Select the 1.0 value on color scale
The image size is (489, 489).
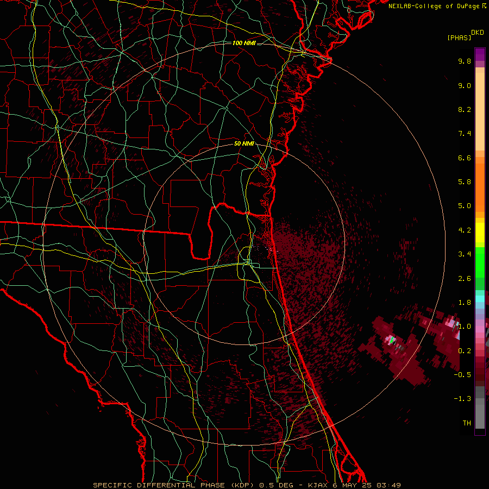click(x=465, y=327)
